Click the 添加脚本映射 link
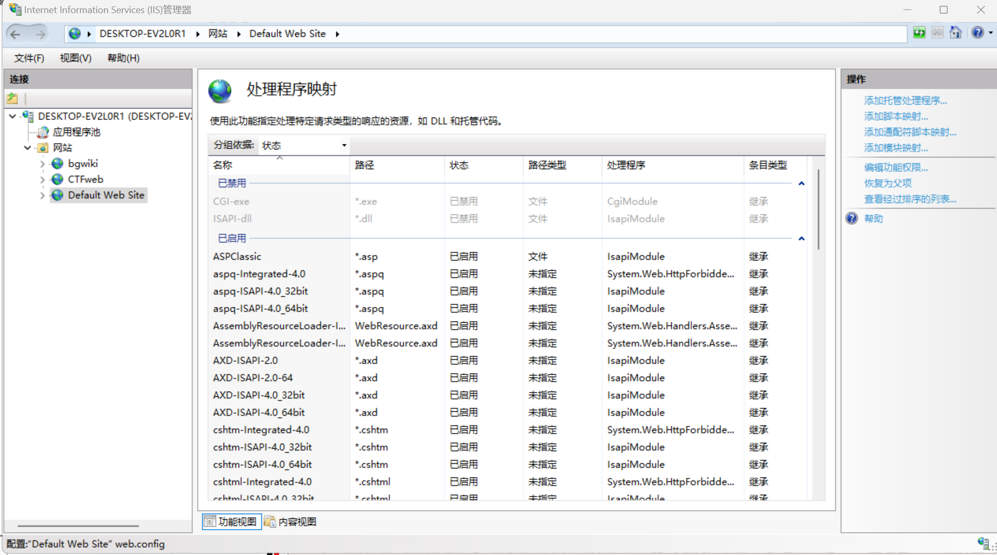 point(896,116)
